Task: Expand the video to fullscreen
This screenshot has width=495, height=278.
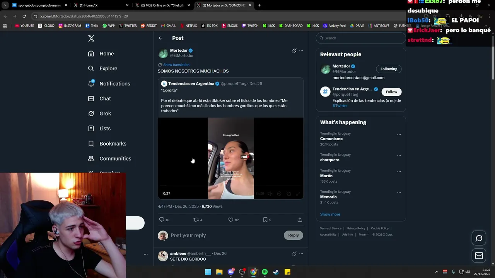Action: click(x=298, y=193)
